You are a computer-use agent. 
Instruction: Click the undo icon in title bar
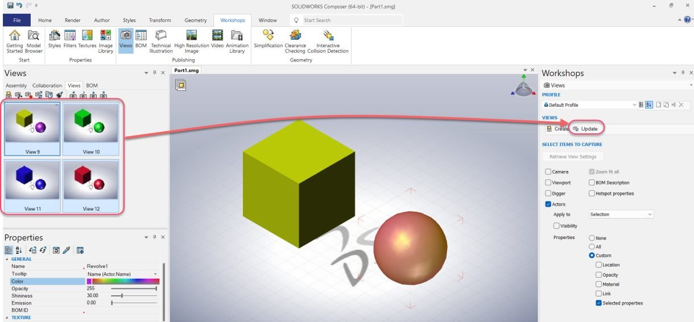pyautogui.click(x=19, y=5)
